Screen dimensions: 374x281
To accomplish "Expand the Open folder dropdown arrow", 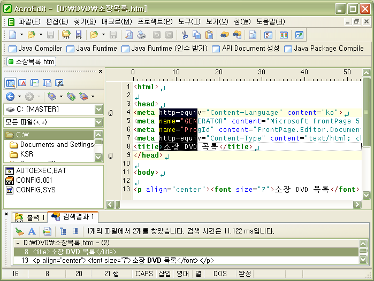I will [x=41, y=35].
